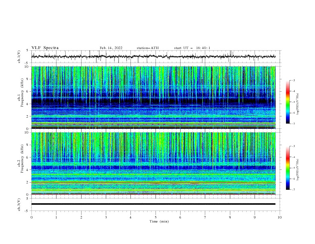The width and height of the screenshot is (315, 244).
Task: Click the "-4" tick on ch.2 colorbar
Action: coord(293,157)
